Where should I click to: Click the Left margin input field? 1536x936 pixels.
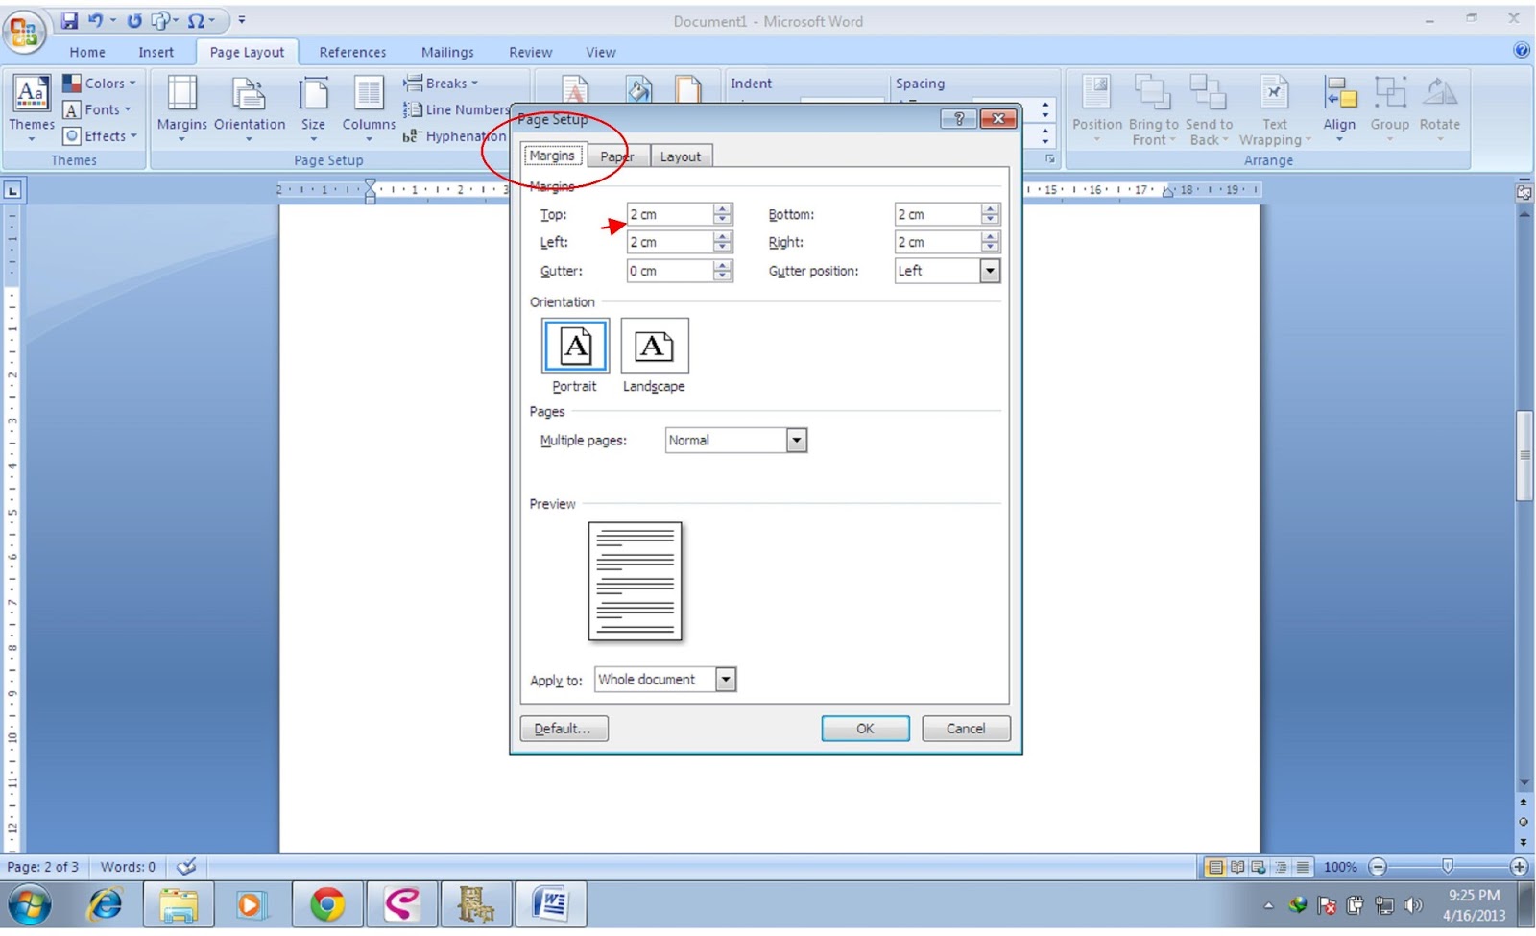pyautogui.click(x=670, y=242)
